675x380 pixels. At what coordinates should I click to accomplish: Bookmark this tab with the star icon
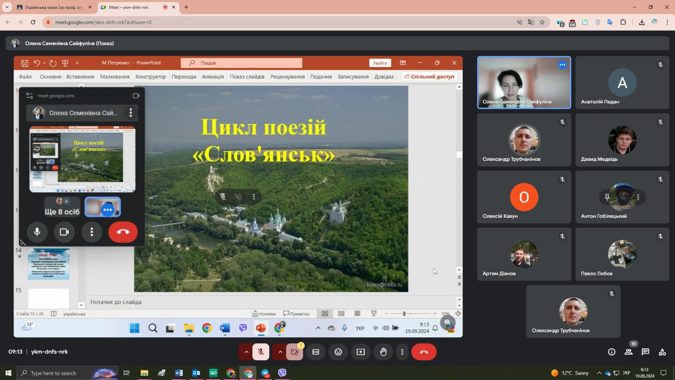click(x=542, y=22)
